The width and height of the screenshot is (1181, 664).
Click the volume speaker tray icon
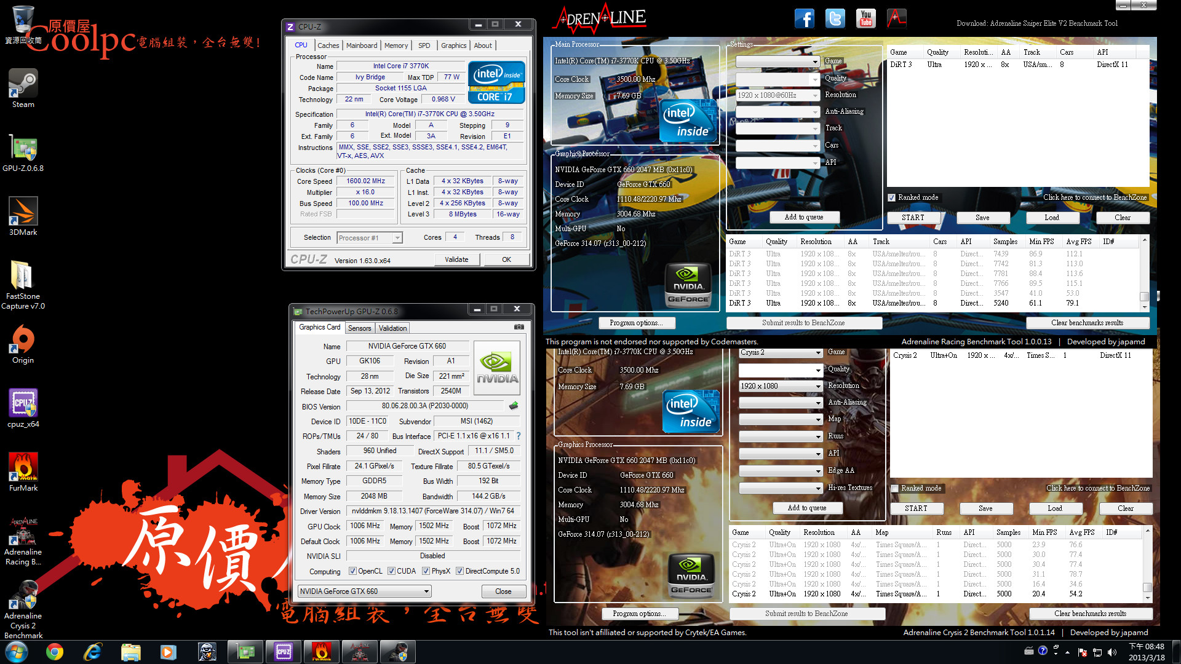click(1112, 652)
